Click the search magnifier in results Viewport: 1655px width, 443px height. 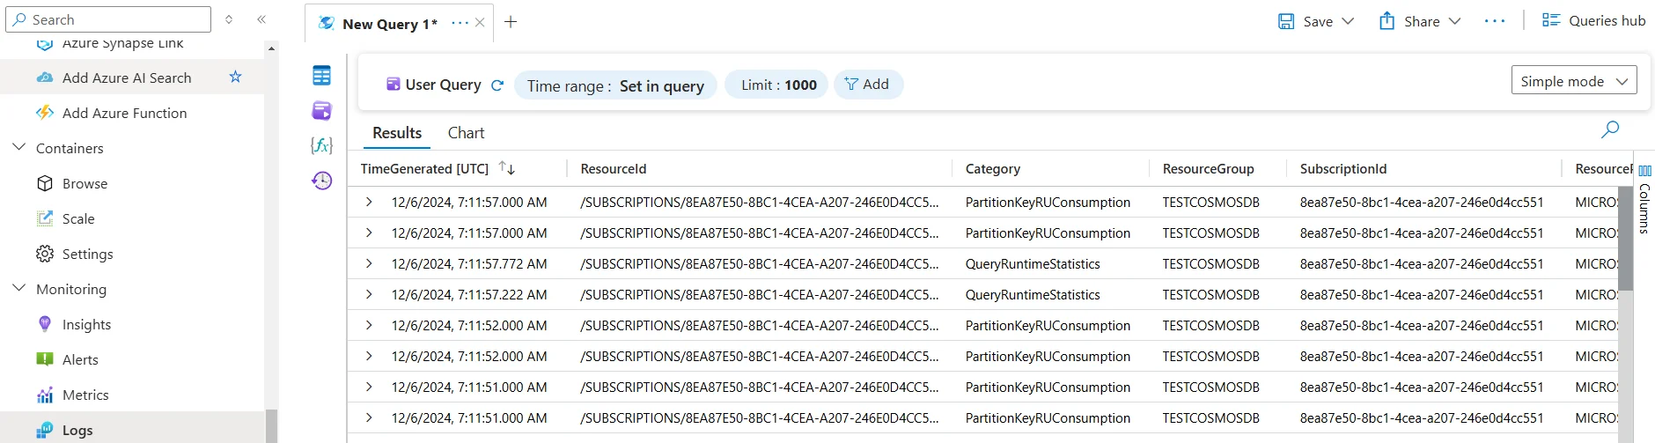[x=1610, y=129]
